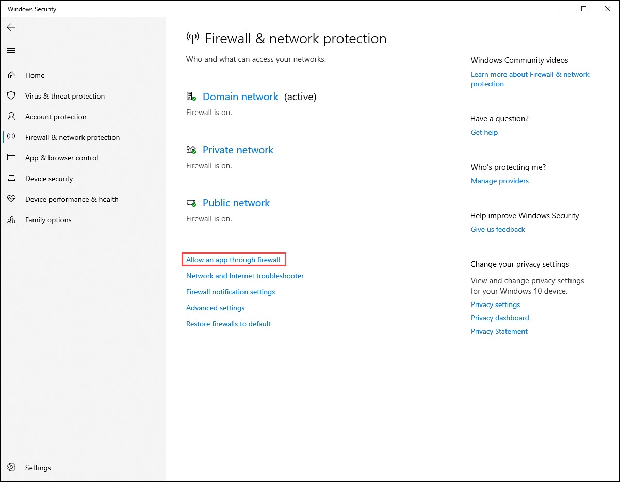The width and height of the screenshot is (620, 482).
Task: Select the Device security laptop icon
Action: (11, 179)
